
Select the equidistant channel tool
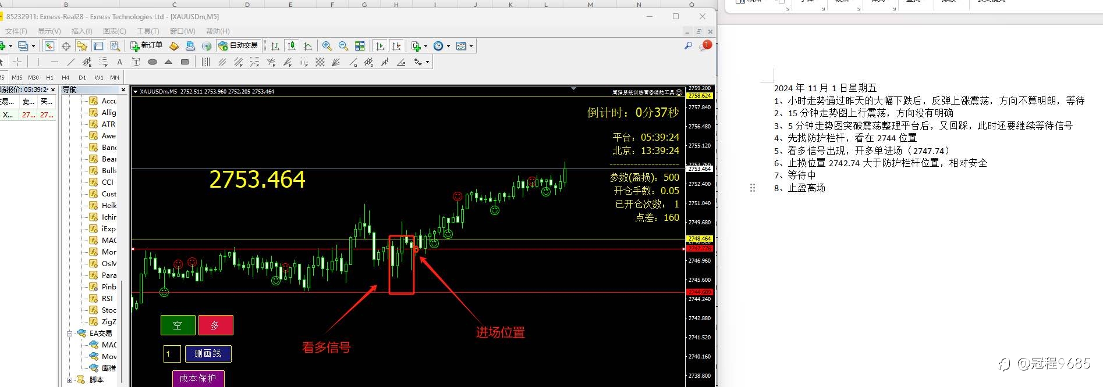coord(87,62)
